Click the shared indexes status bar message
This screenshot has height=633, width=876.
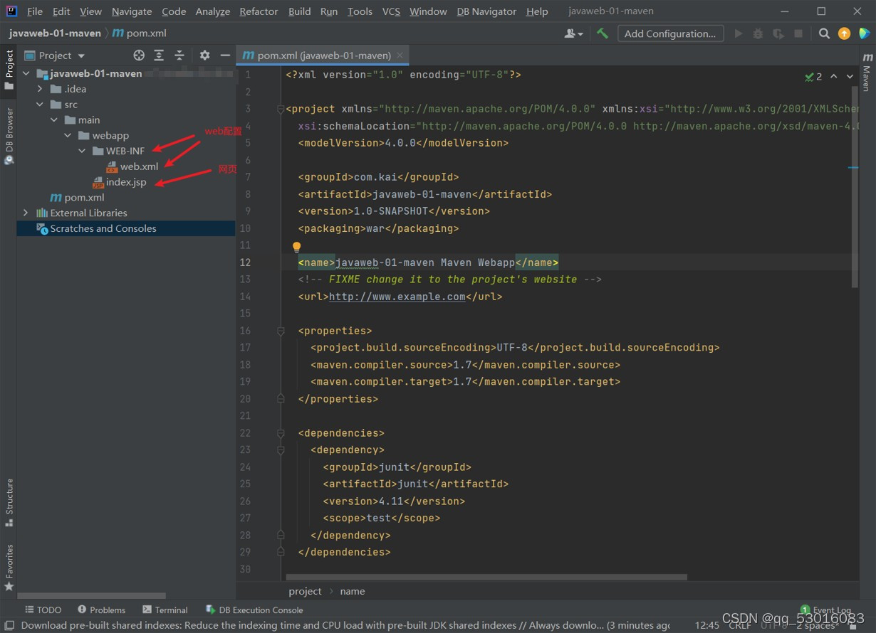(x=345, y=625)
